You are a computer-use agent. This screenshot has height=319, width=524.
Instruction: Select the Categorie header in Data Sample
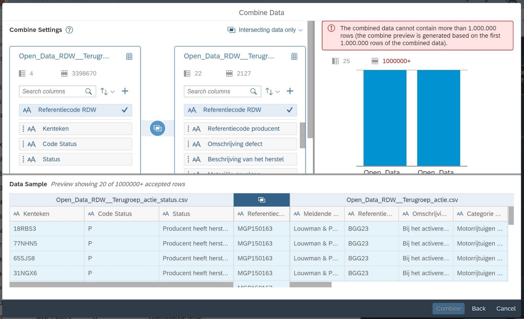pyautogui.click(x=480, y=214)
